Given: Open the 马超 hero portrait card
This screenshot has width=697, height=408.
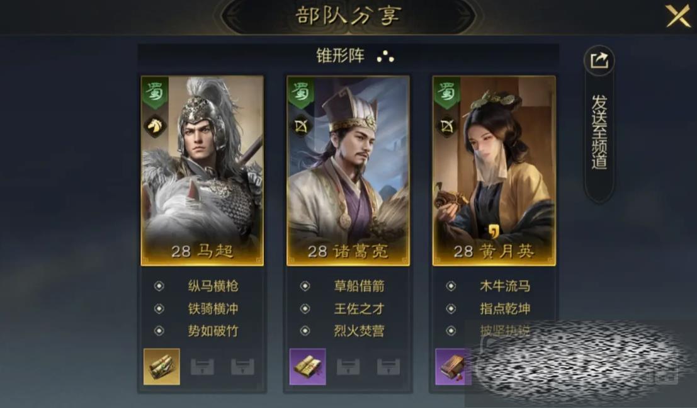Looking at the screenshot, I should pyautogui.click(x=202, y=171).
